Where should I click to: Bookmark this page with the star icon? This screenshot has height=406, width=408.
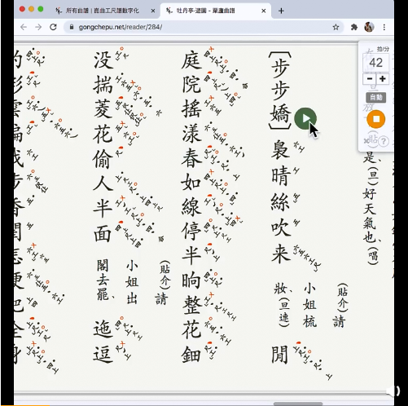click(336, 27)
